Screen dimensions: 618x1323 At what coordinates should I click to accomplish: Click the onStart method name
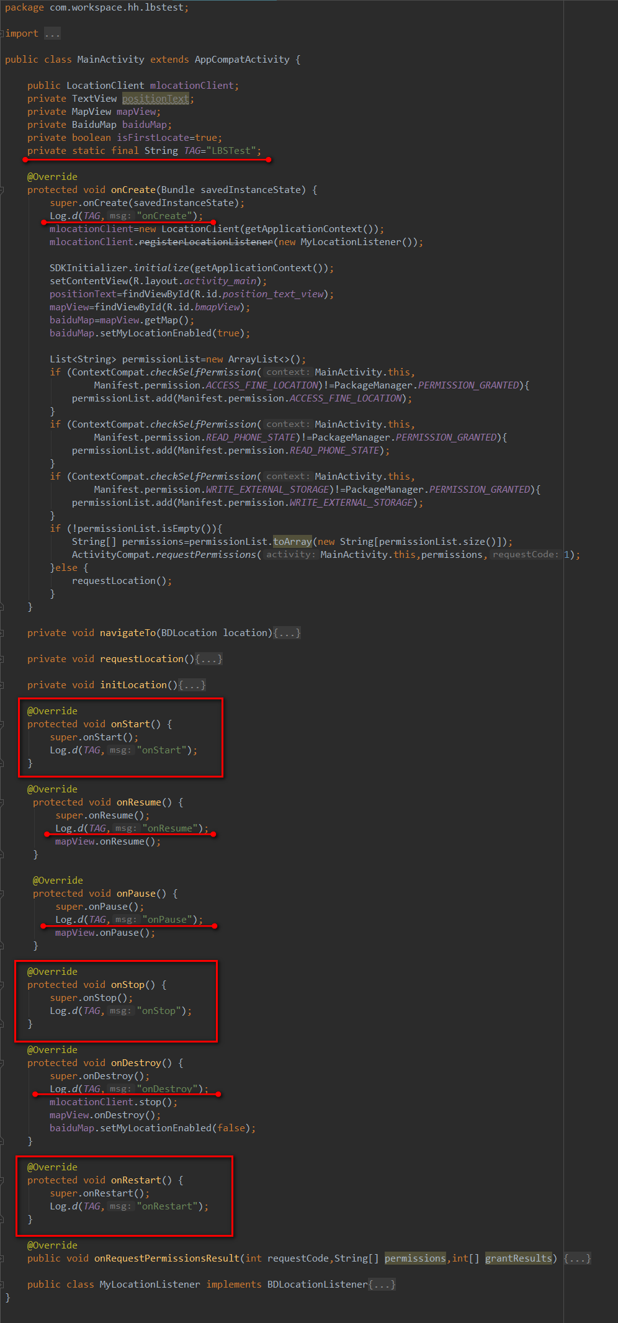(130, 724)
